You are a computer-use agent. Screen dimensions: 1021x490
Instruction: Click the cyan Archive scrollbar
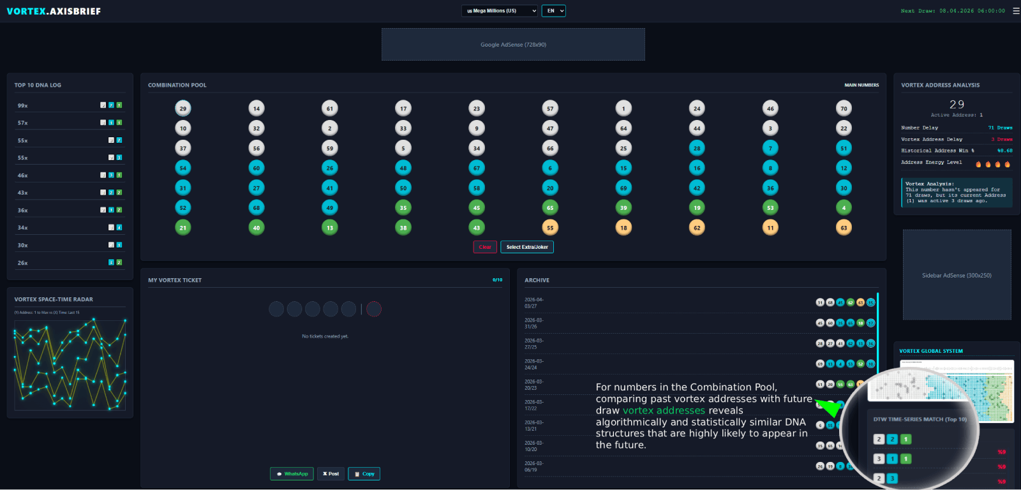click(x=877, y=332)
